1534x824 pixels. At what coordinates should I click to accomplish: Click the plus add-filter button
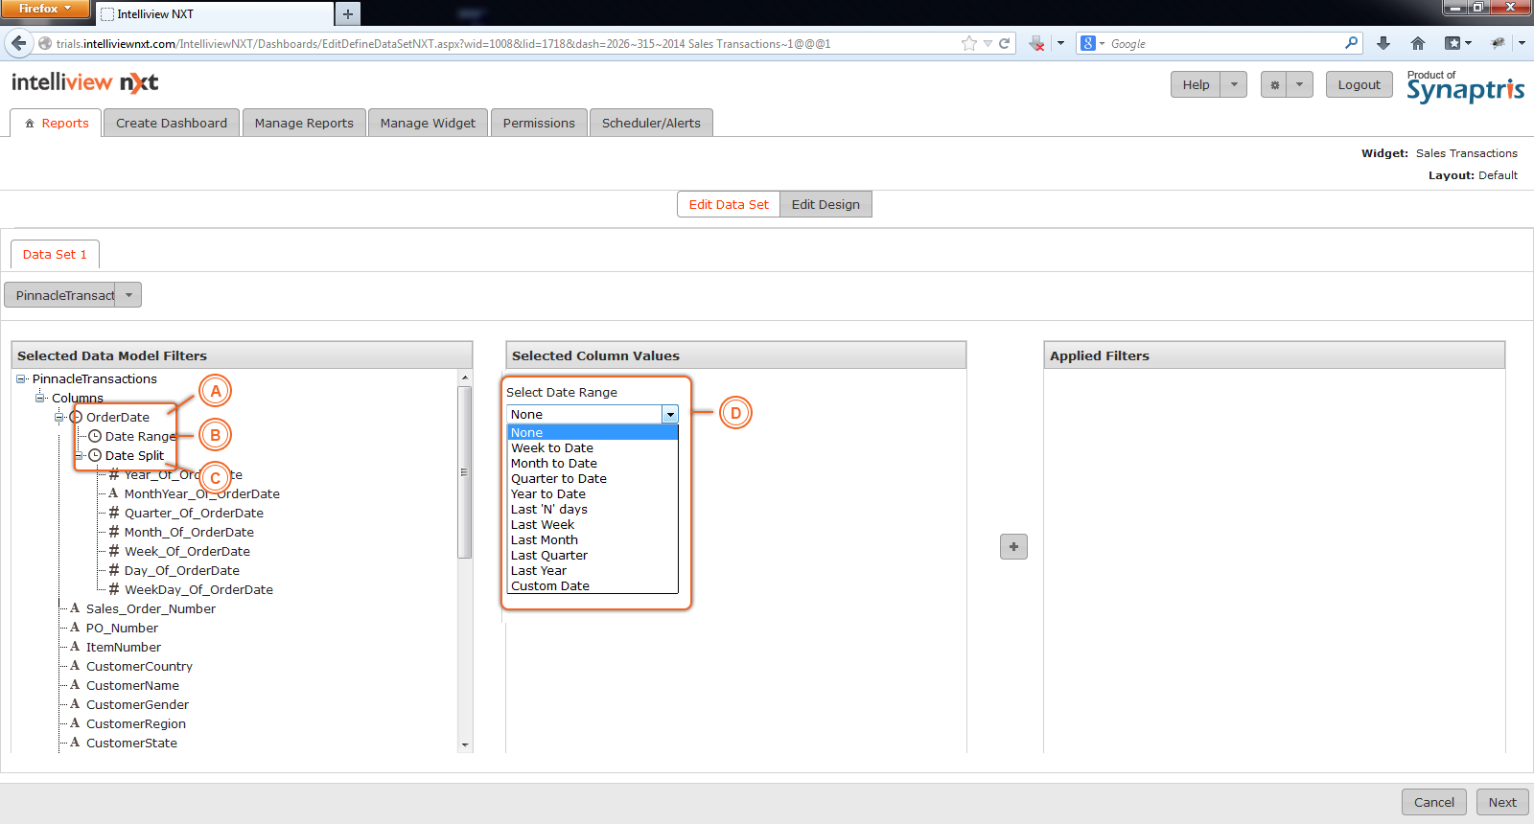click(1013, 546)
